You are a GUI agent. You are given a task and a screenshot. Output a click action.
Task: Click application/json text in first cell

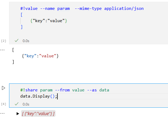pyautogui.click(x=124, y=9)
